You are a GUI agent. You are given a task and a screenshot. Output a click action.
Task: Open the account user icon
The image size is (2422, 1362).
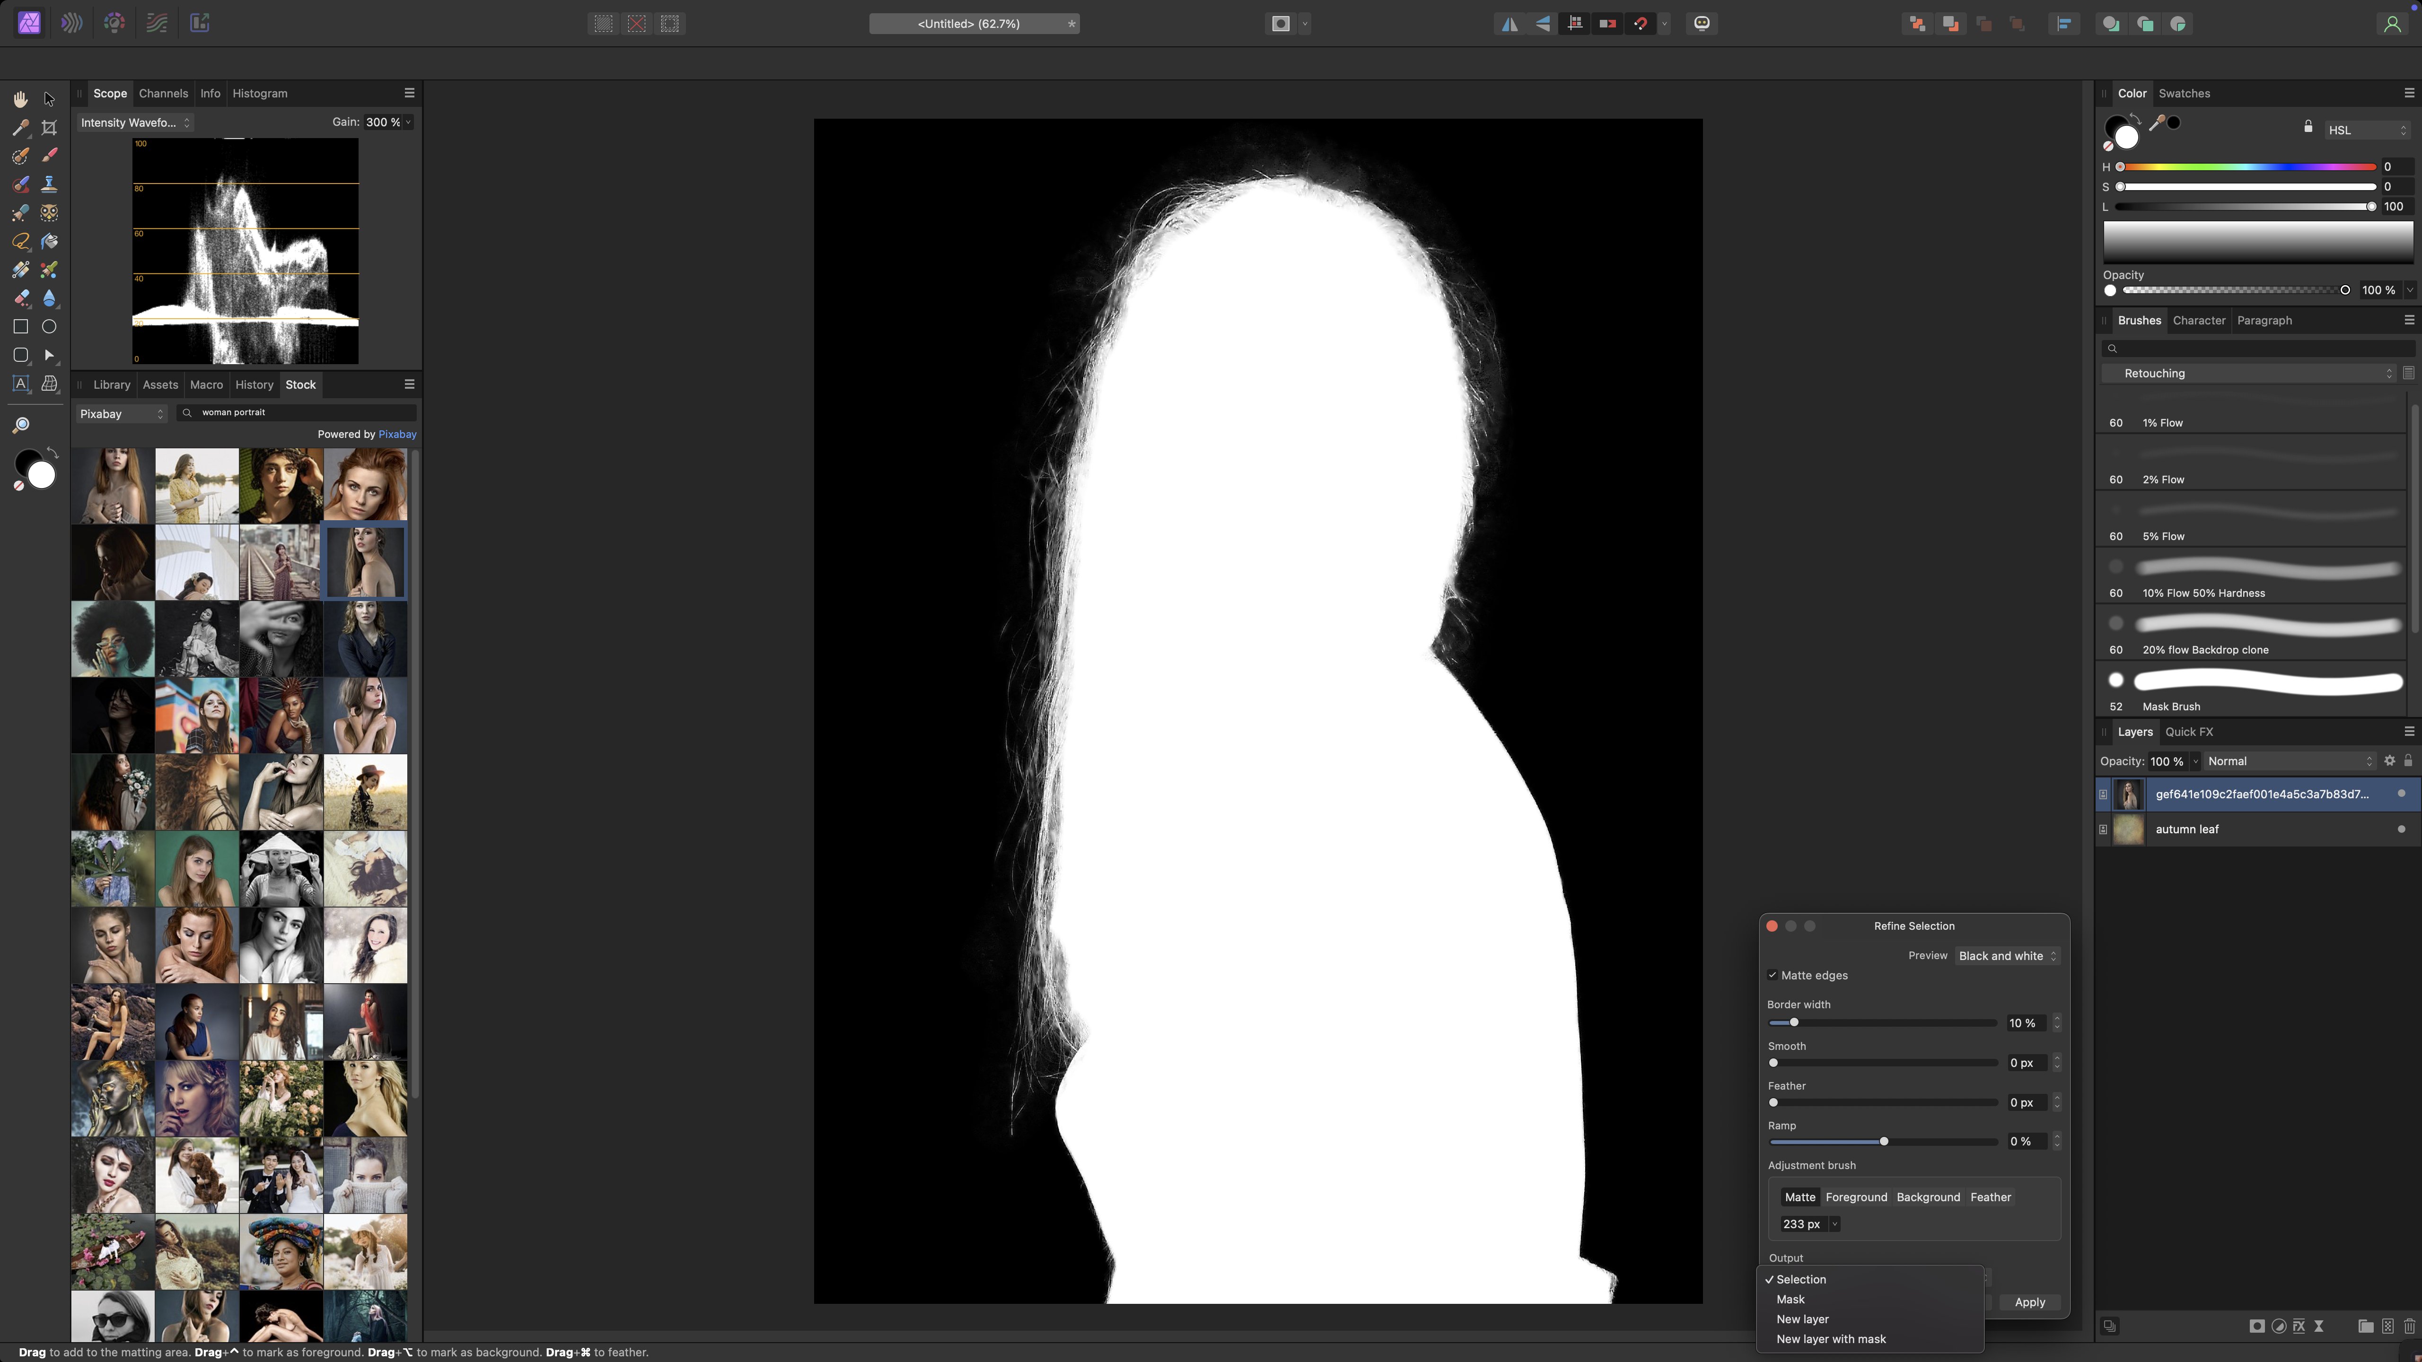pos(2392,24)
